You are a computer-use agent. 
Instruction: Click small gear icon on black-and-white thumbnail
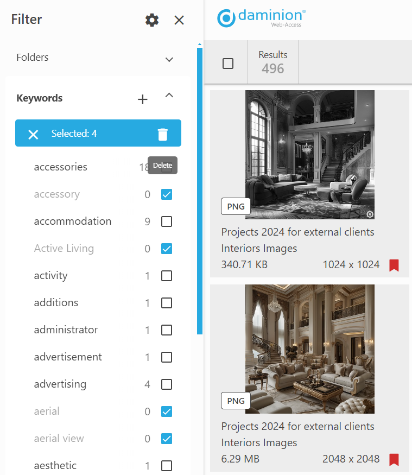[x=370, y=214]
